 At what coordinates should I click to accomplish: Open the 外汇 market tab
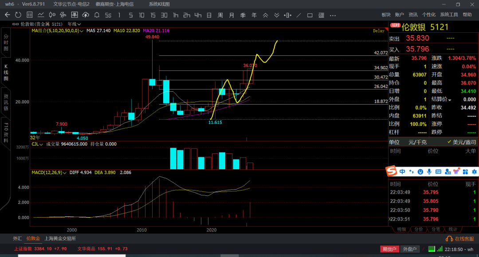tap(17, 238)
